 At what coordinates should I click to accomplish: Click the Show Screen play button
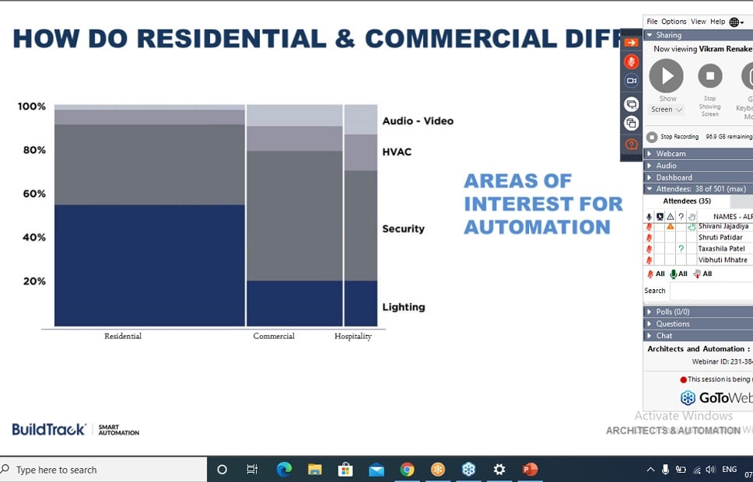(667, 76)
